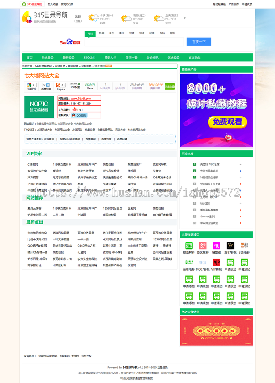
Task: Click 广告合作 in the top bar
Action: 234,4
